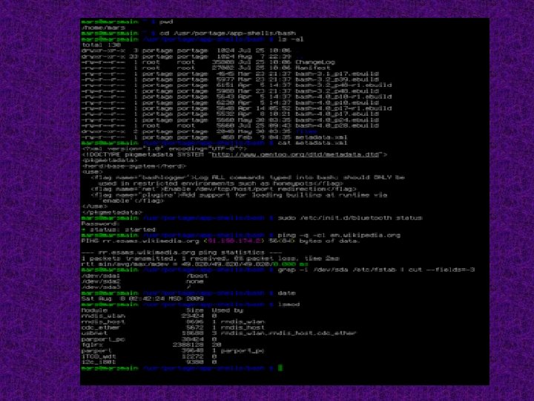Click 'metadata.xml' in the ls listing row
The height and width of the screenshot is (401, 534).
(321, 137)
